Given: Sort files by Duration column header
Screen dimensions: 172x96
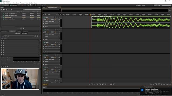Looking at the screenshot, I should pyautogui.click(x=23, y=12).
